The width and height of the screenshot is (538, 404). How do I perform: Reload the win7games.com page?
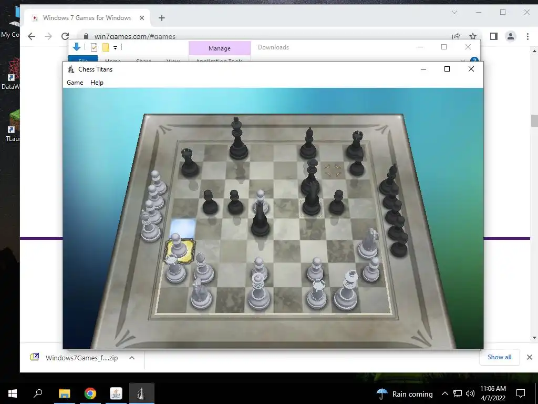pos(65,36)
